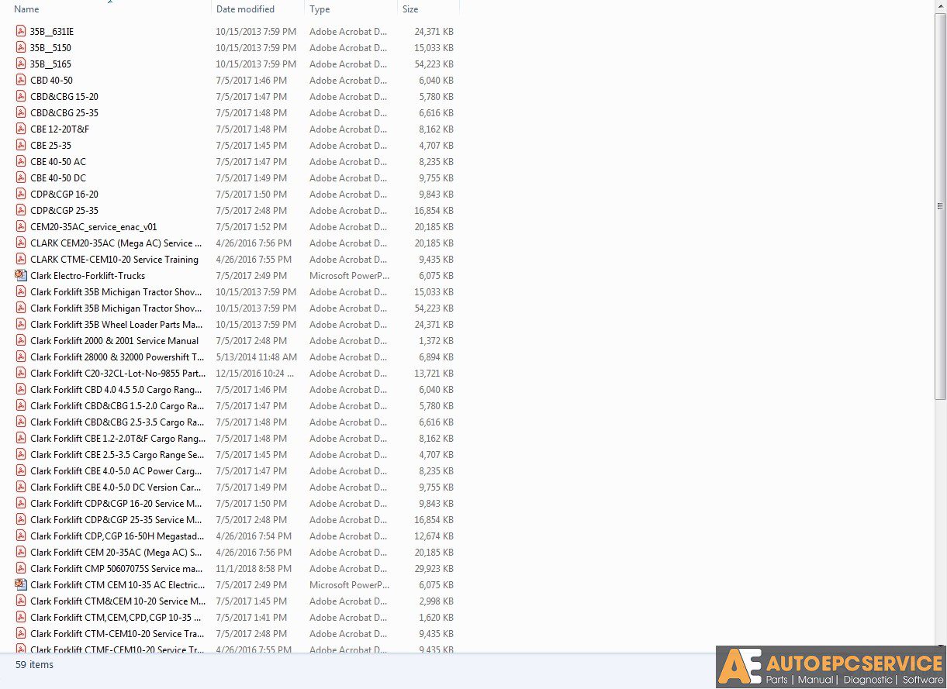Select 'Clark Forklift CBE 1.2-2.0T&F Cargo Rang...' file name
This screenshot has height=689, width=947.
[x=118, y=439]
